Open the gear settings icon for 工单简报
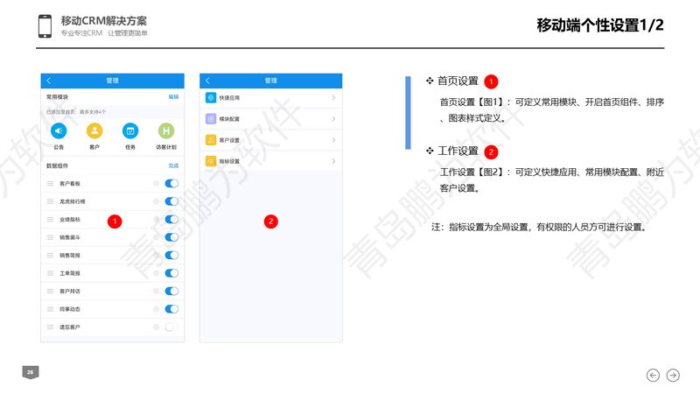700x394 pixels. (156, 273)
